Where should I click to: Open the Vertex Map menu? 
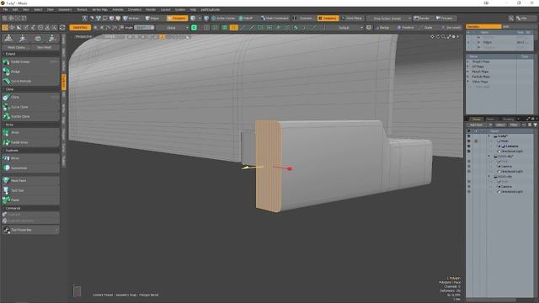99,9
